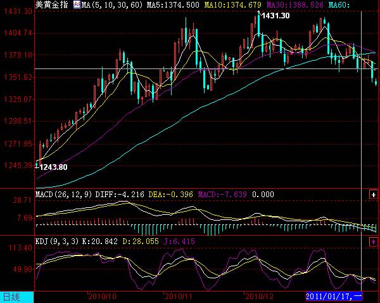Click the 0.000 value in MACD header
This screenshot has height=303, width=380.
pos(263,195)
